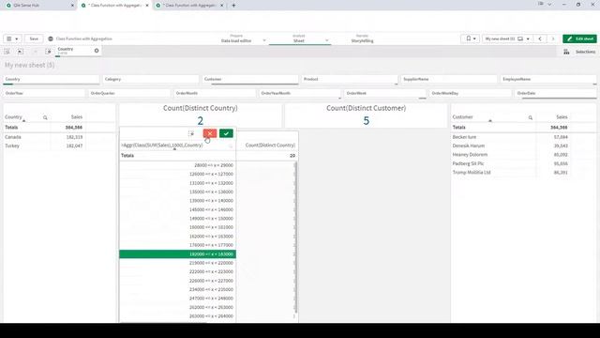Screen dimensions: 600x338
Task: Remove the Country selection chip
Action: (x=97, y=51)
